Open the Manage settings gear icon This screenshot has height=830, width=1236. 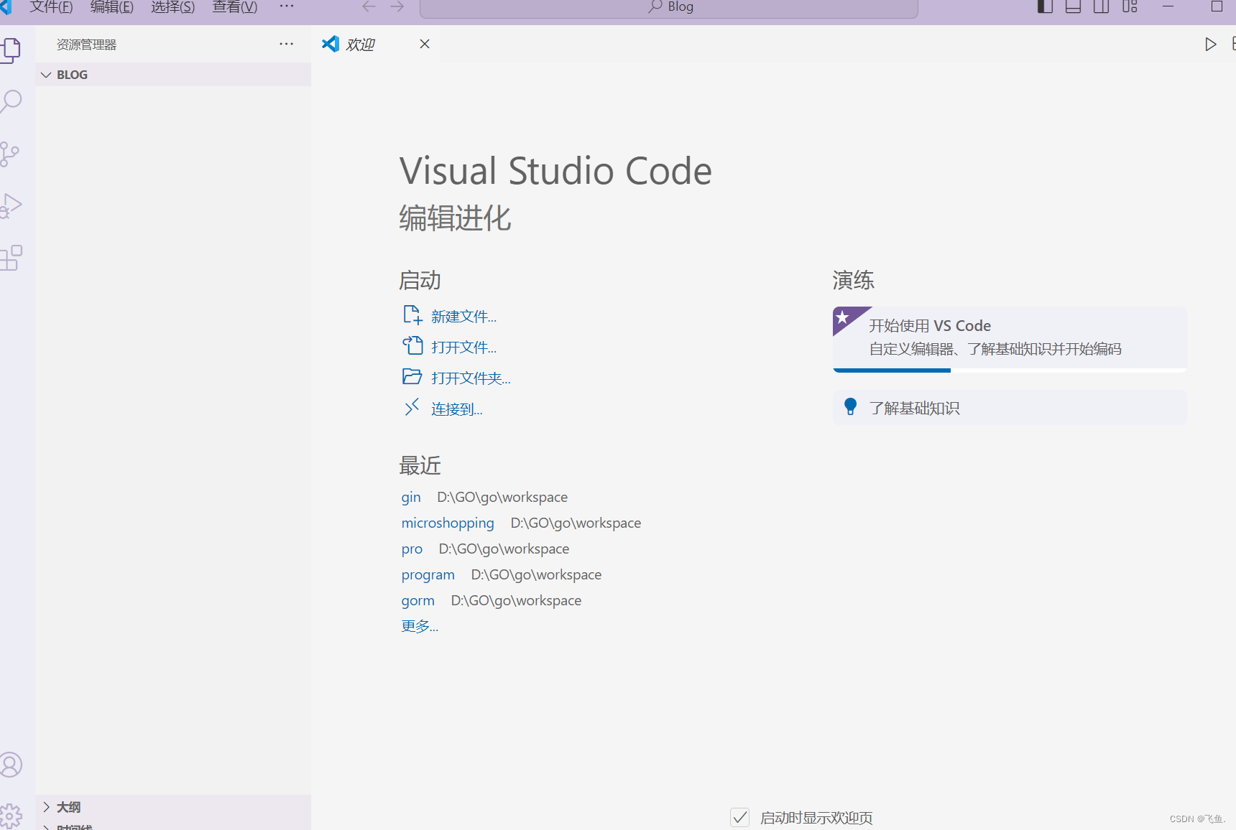[x=11, y=815]
